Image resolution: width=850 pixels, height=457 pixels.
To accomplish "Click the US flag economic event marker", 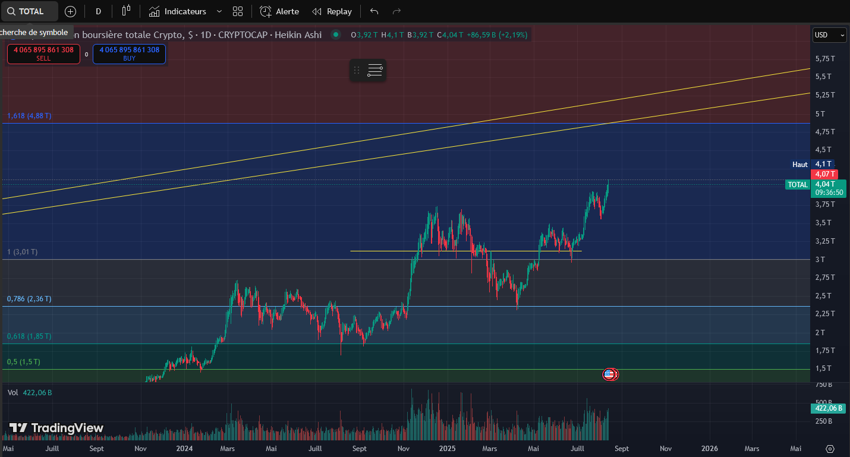I will [609, 374].
